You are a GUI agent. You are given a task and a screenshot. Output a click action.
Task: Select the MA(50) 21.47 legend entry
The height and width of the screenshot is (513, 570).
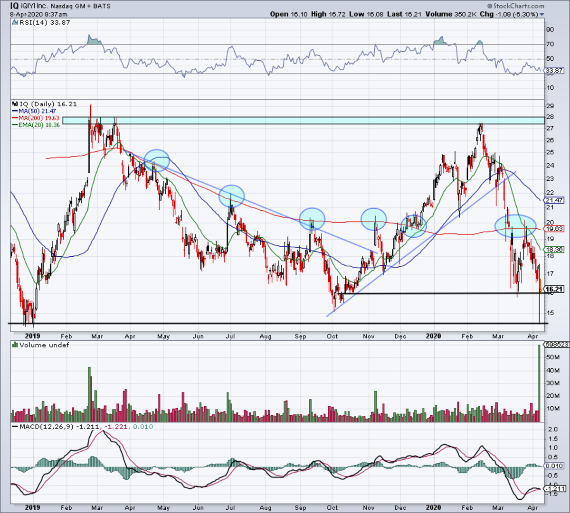38,111
